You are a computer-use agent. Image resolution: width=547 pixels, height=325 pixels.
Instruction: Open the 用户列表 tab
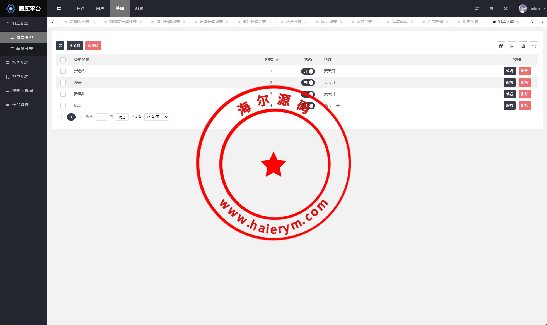point(470,22)
